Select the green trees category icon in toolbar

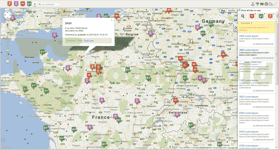coord(29,4)
